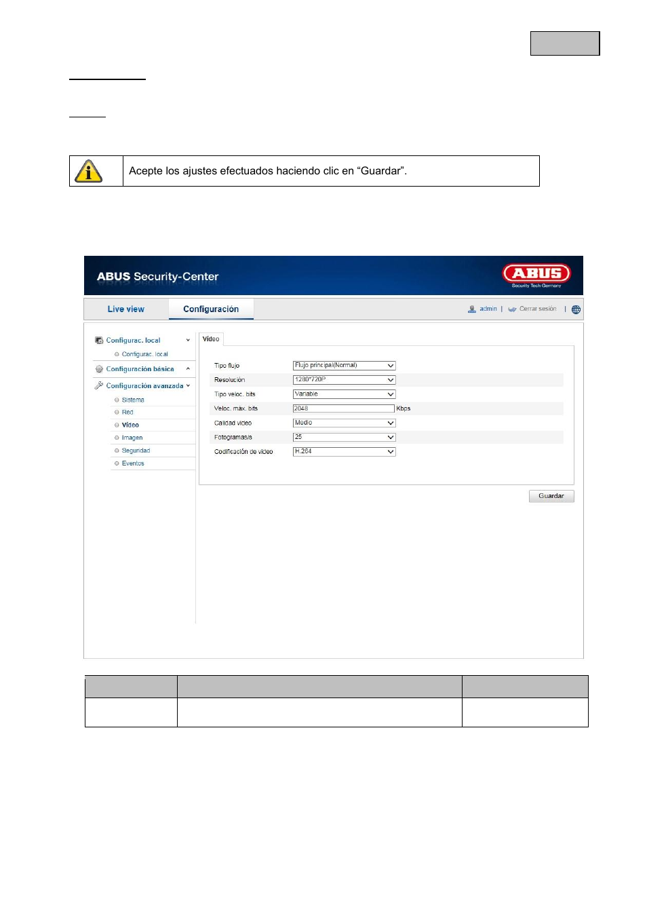Open the language globe icon
647x916 pixels.
576,310
